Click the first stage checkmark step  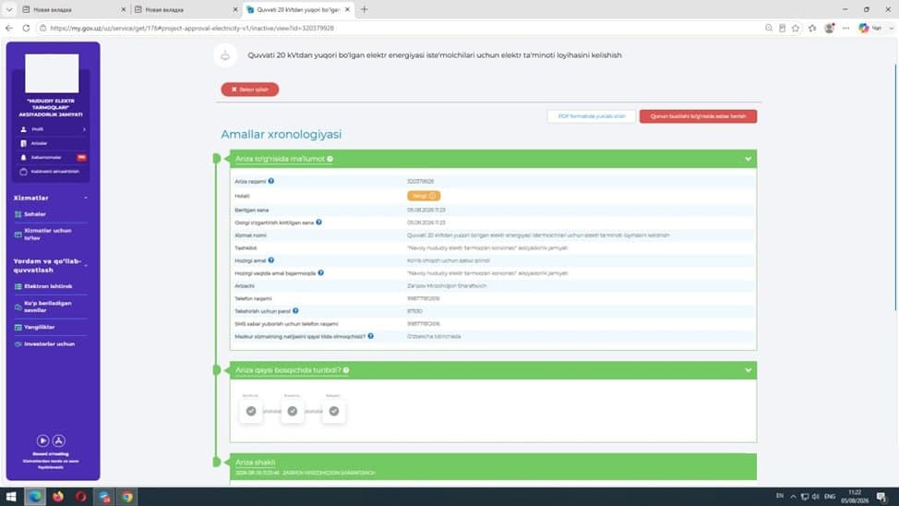[x=251, y=411]
